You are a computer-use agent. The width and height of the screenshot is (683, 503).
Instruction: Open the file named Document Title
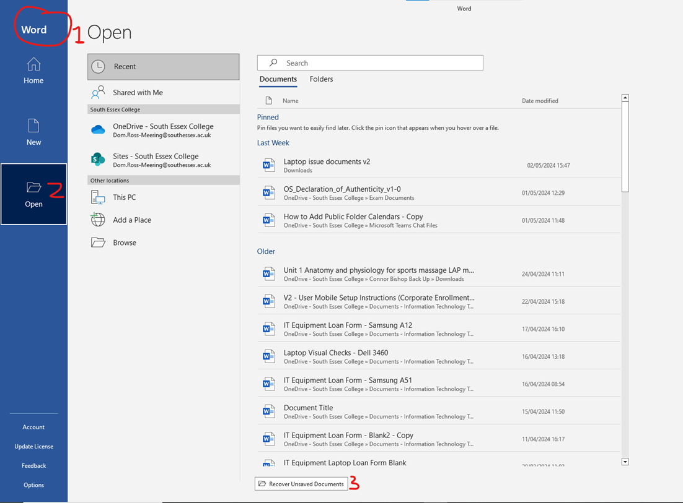coord(439,411)
